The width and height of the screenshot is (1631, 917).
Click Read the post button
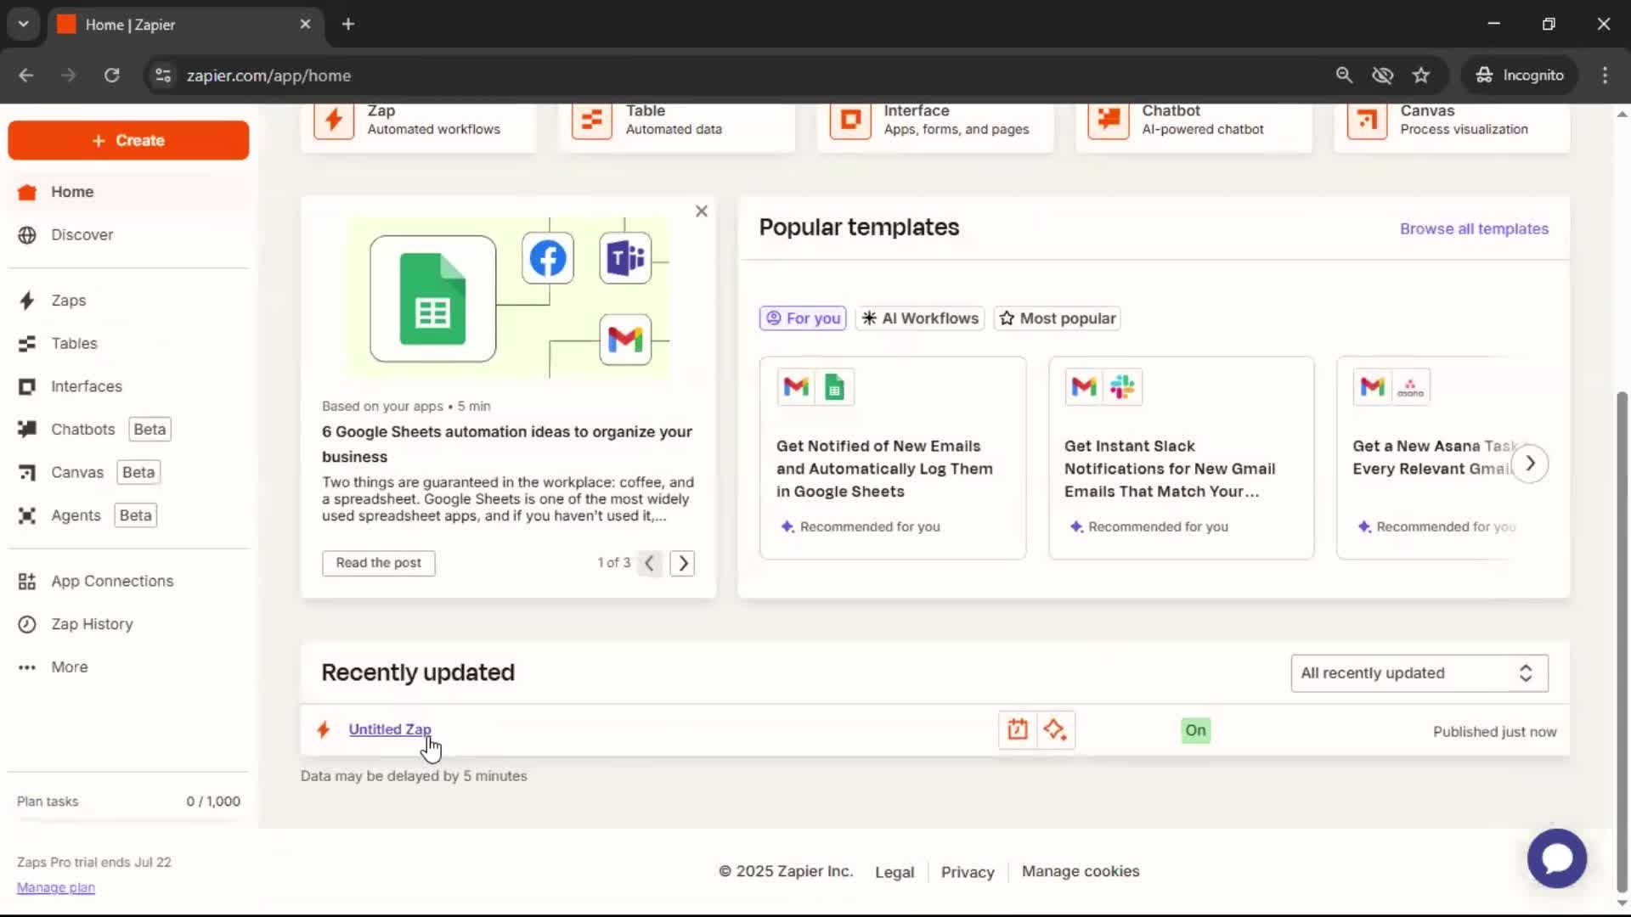pos(379,563)
